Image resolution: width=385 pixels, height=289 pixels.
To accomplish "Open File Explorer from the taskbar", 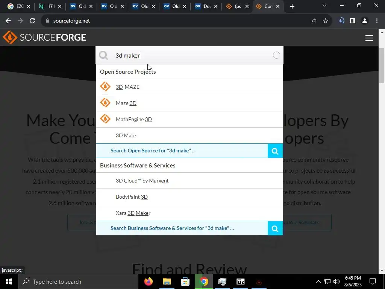I will click(x=167, y=281).
